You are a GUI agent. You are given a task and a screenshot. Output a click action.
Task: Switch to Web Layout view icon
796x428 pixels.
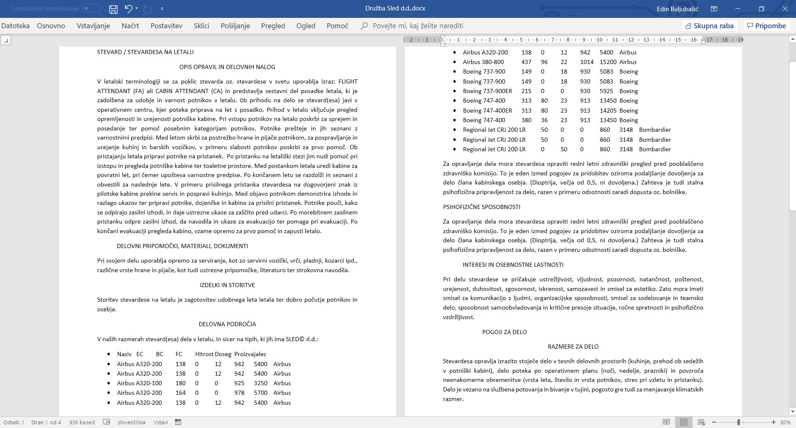[x=701, y=422]
